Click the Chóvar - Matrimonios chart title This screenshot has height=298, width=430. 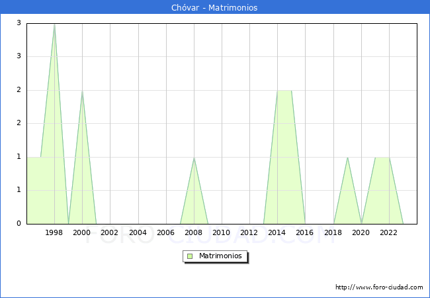pyautogui.click(x=214, y=7)
